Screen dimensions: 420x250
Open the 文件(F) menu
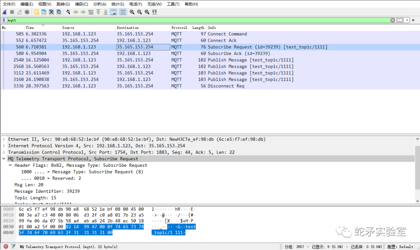9,4
